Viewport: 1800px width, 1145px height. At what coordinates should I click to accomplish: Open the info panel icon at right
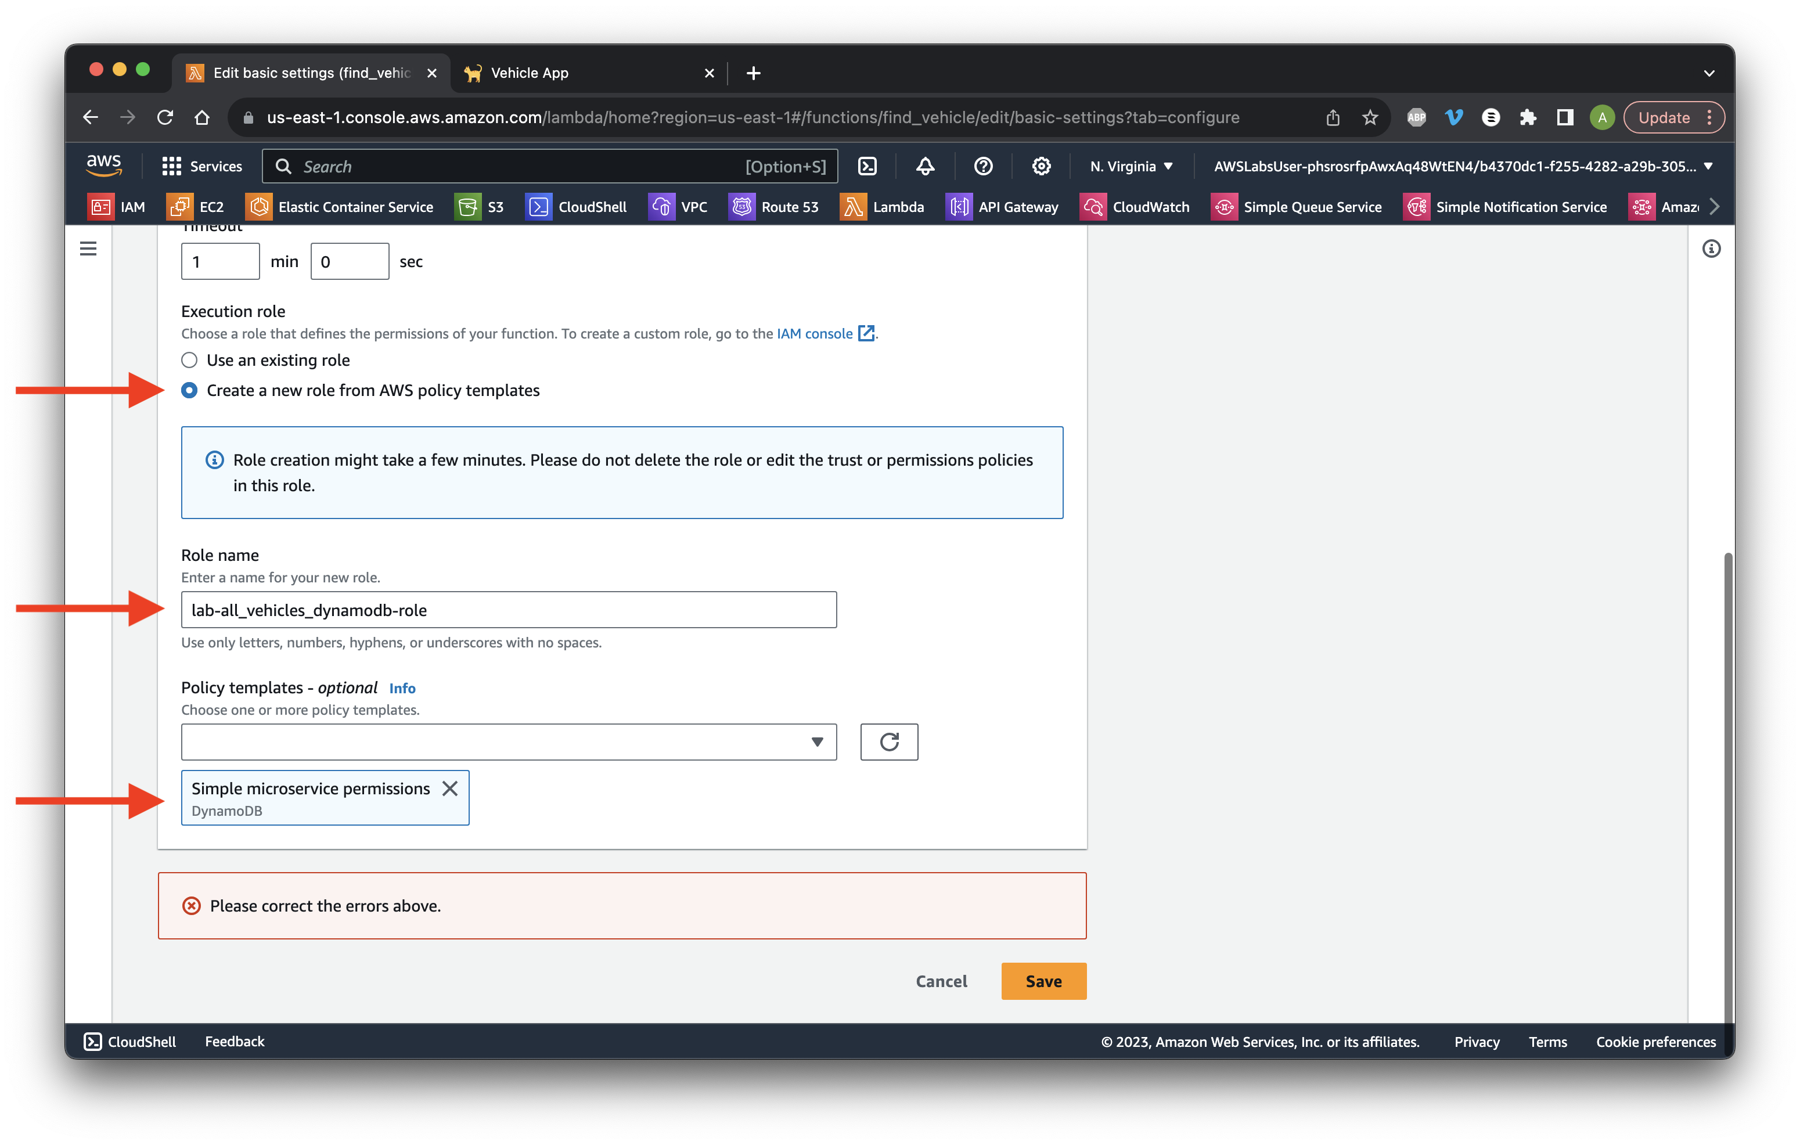pos(1711,249)
